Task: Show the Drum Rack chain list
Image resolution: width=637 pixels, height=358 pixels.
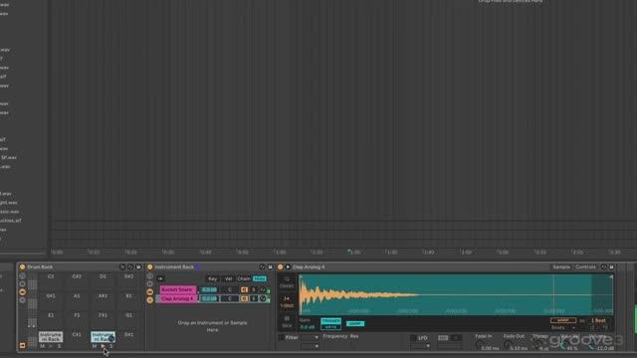Action: (x=22, y=284)
